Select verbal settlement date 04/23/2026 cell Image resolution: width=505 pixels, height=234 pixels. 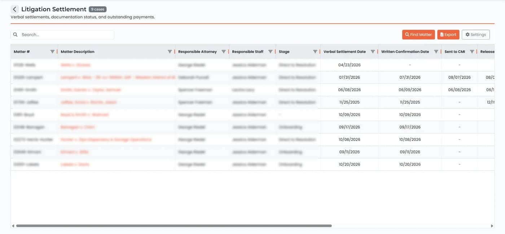[x=349, y=65]
